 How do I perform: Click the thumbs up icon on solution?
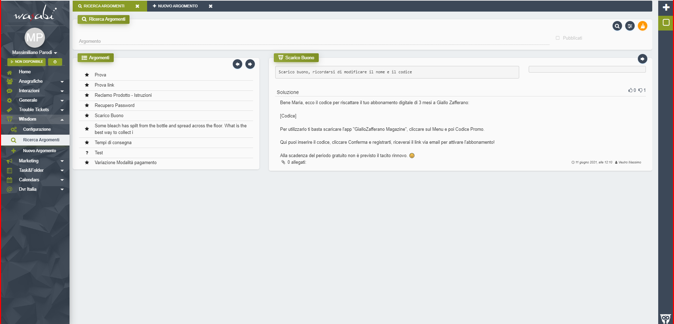pos(630,90)
